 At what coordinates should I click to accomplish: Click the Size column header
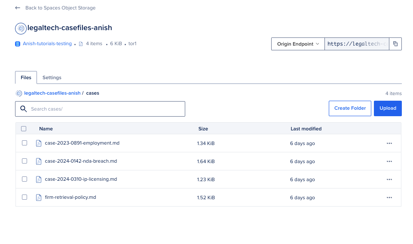203,129
